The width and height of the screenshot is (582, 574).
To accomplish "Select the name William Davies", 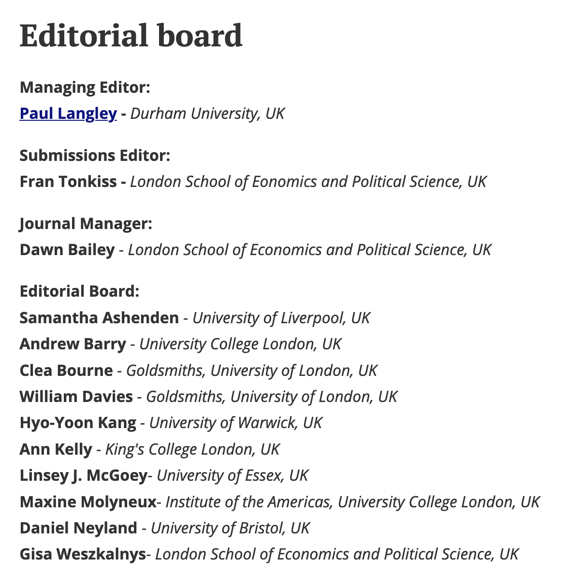I will click(x=76, y=397).
